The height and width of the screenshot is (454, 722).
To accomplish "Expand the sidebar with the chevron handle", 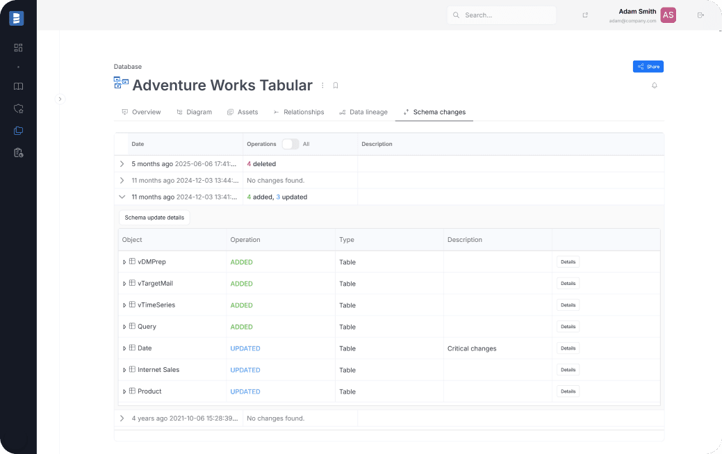I will coord(60,99).
